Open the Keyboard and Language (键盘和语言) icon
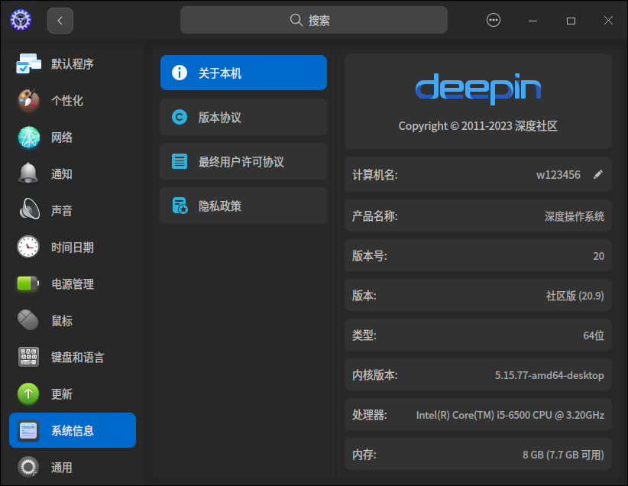The image size is (628, 486). coord(28,357)
